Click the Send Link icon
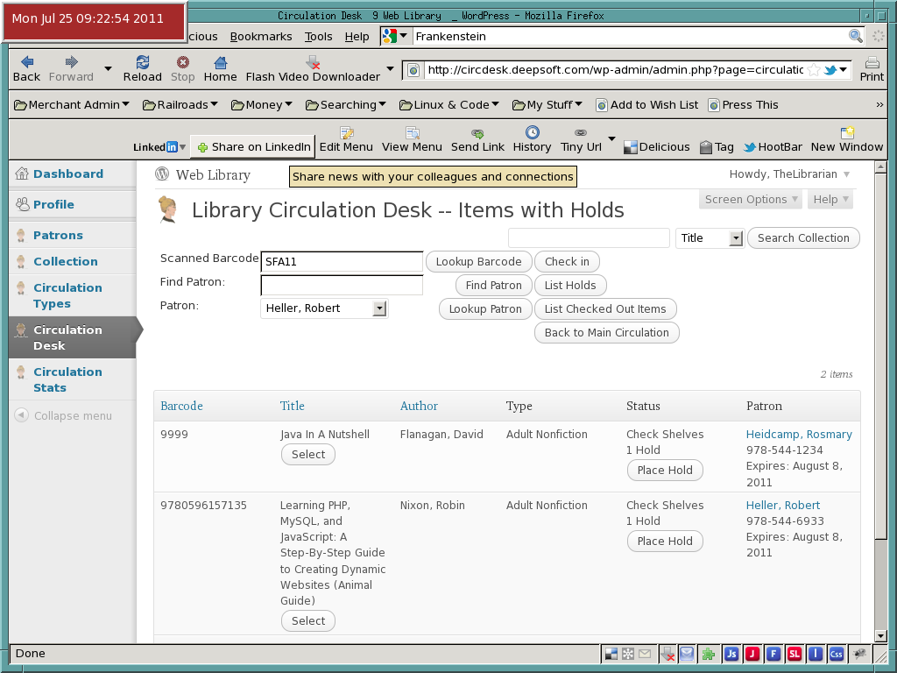The image size is (897, 673). pyautogui.click(x=477, y=133)
